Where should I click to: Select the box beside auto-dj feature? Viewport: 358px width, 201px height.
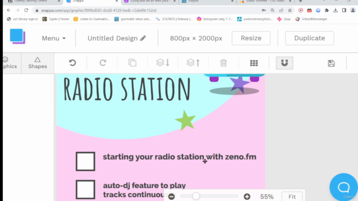click(x=86, y=190)
